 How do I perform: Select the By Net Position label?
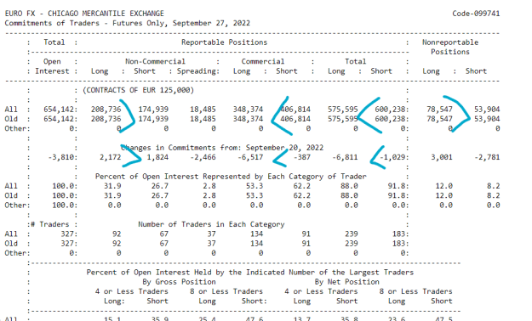(346, 282)
